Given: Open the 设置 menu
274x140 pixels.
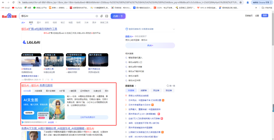Looking at the screenshot, I should coord(257,15).
